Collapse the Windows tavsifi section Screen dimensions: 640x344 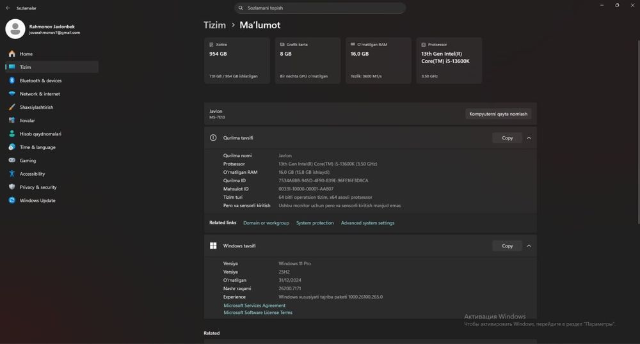point(529,246)
